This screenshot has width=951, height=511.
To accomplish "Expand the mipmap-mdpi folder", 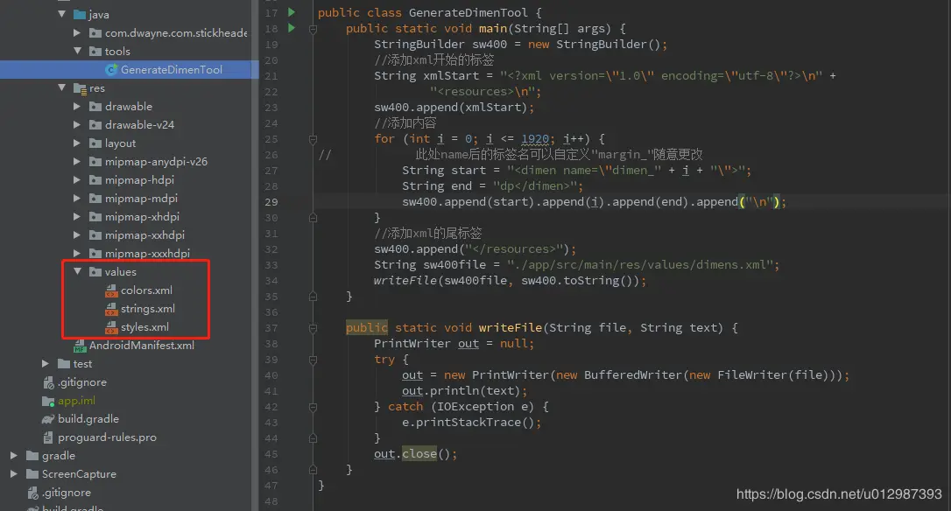I will tap(77, 199).
